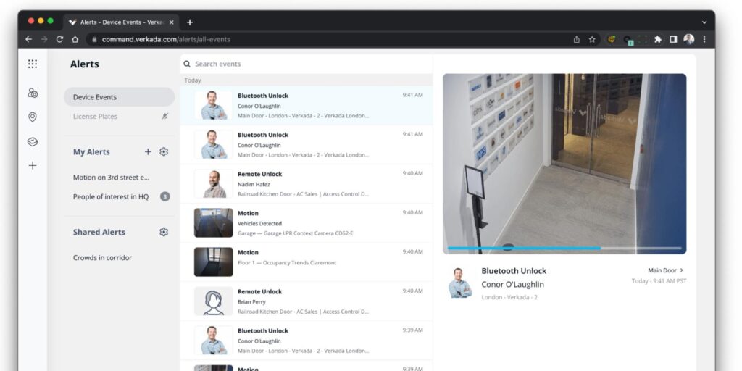This screenshot has height=371, width=742.
Task: Open browser extensions puzzle icon
Action: pos(658,39)
